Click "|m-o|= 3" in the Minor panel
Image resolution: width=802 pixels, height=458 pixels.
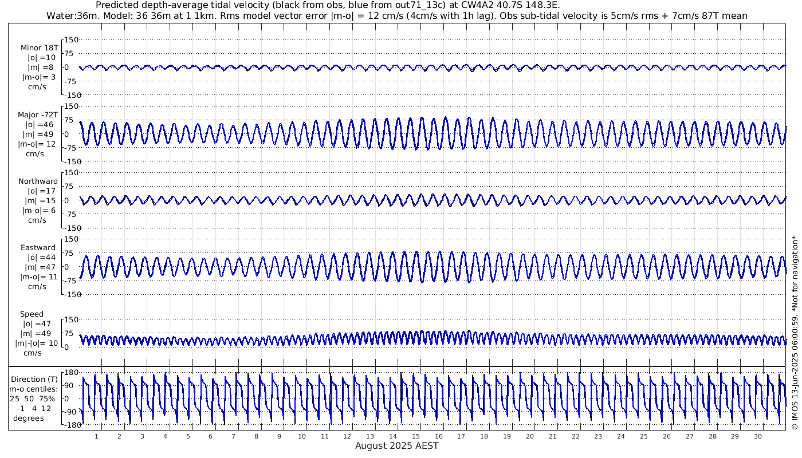(39, 77)
